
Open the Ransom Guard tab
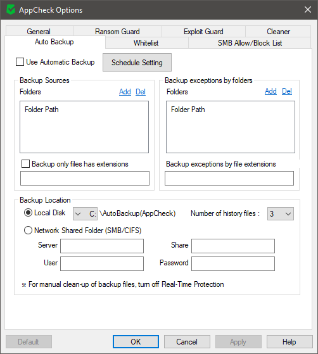click(117, 32)
